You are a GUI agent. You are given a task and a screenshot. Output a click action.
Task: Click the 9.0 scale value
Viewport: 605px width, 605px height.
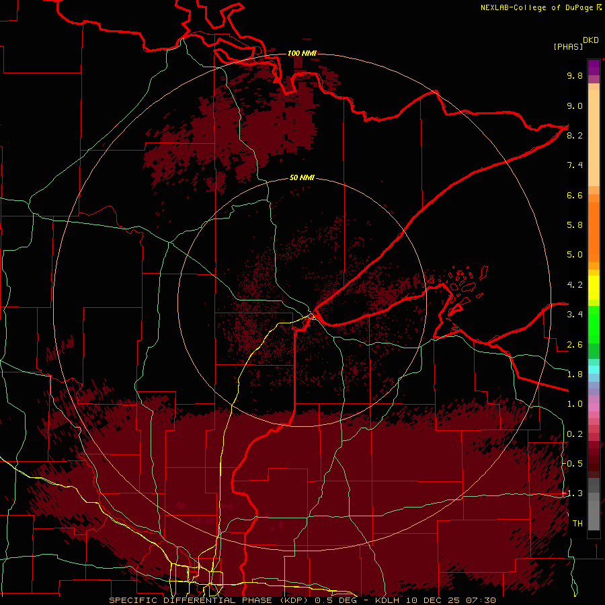pos(575,106)
